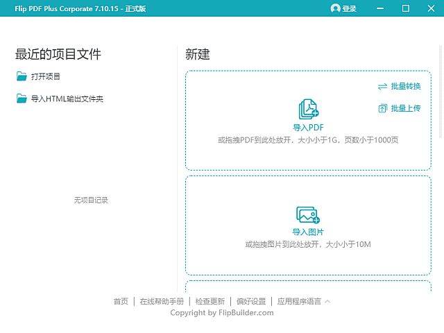Click the user avatar login icon

(336, 8)
